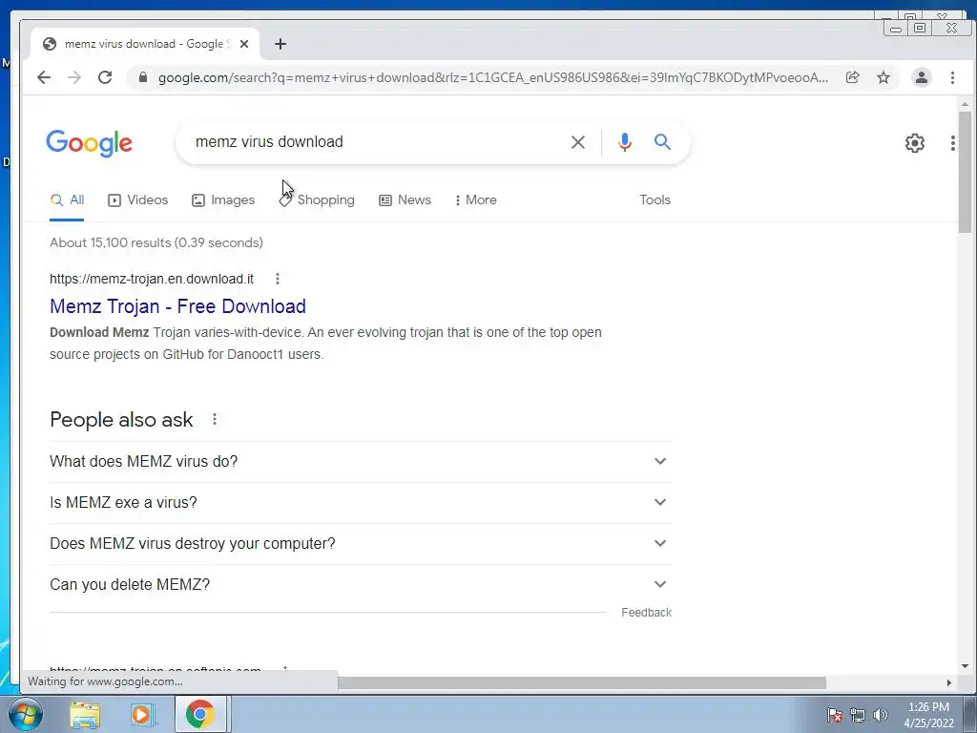977x733 pixels.
Task: Click the blue search magnifier icon
Action: tap(662, 142)
